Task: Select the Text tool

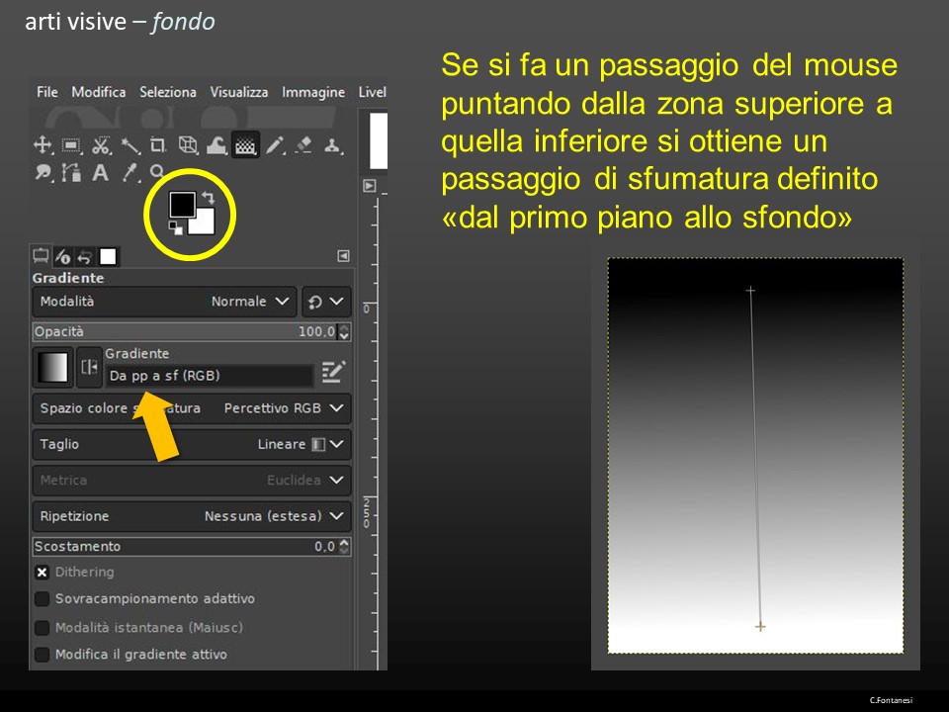Action: [101, 173]
